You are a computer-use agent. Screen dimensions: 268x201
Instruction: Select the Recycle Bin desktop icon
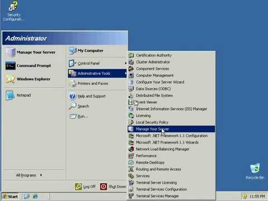coord(255,171)
